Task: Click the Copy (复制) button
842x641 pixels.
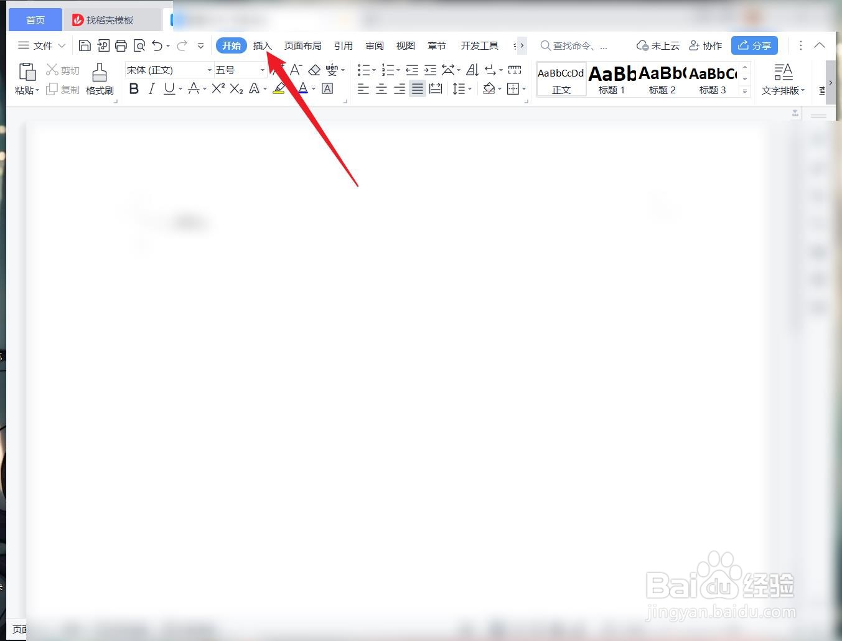Action: pos(63,90)
